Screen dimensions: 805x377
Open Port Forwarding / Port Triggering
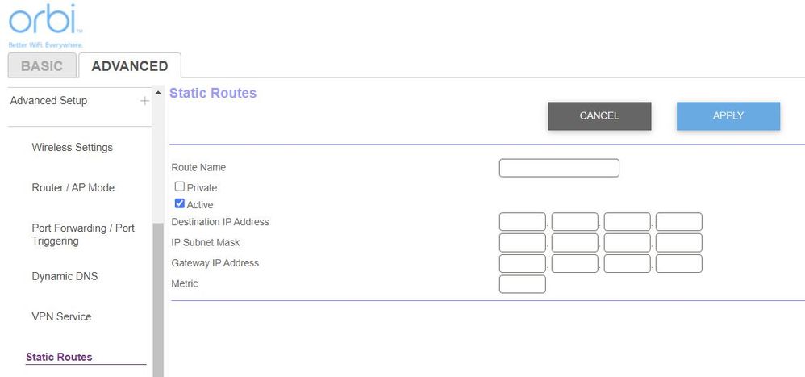[x=83, y=235]
